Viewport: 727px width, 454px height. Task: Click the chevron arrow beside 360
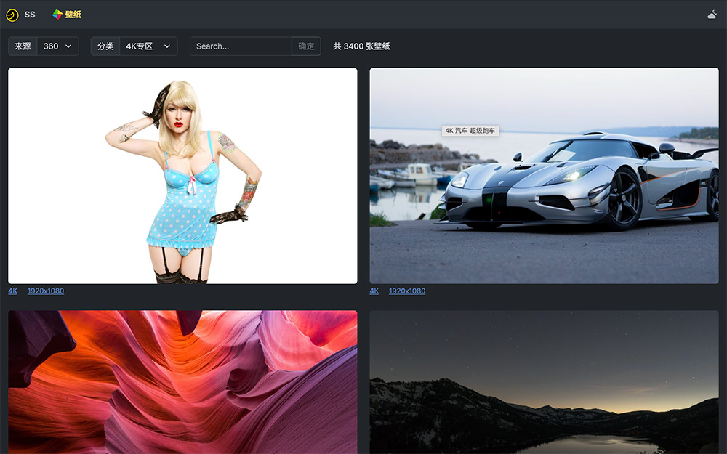pyautogui.click(x=69, y=46)
